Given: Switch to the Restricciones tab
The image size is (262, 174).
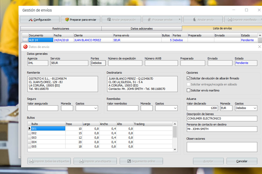Looking at the screenshot, I should tap(61, 29).
